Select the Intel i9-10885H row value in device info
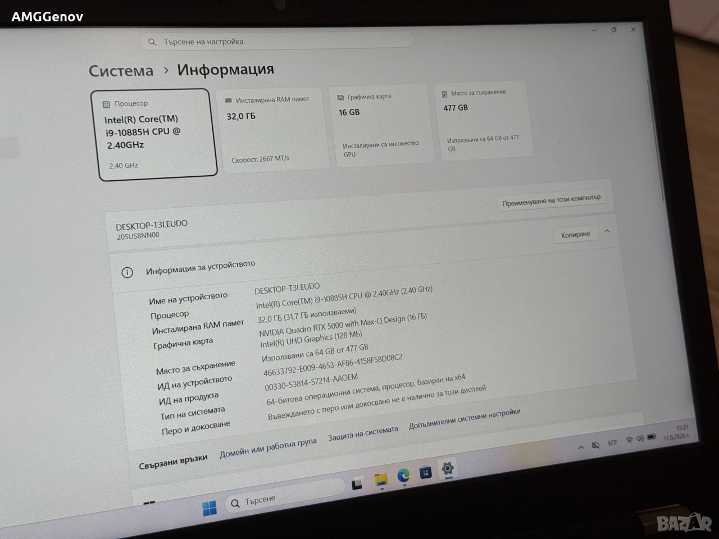The image size is (719, 539). coord(344,297)
